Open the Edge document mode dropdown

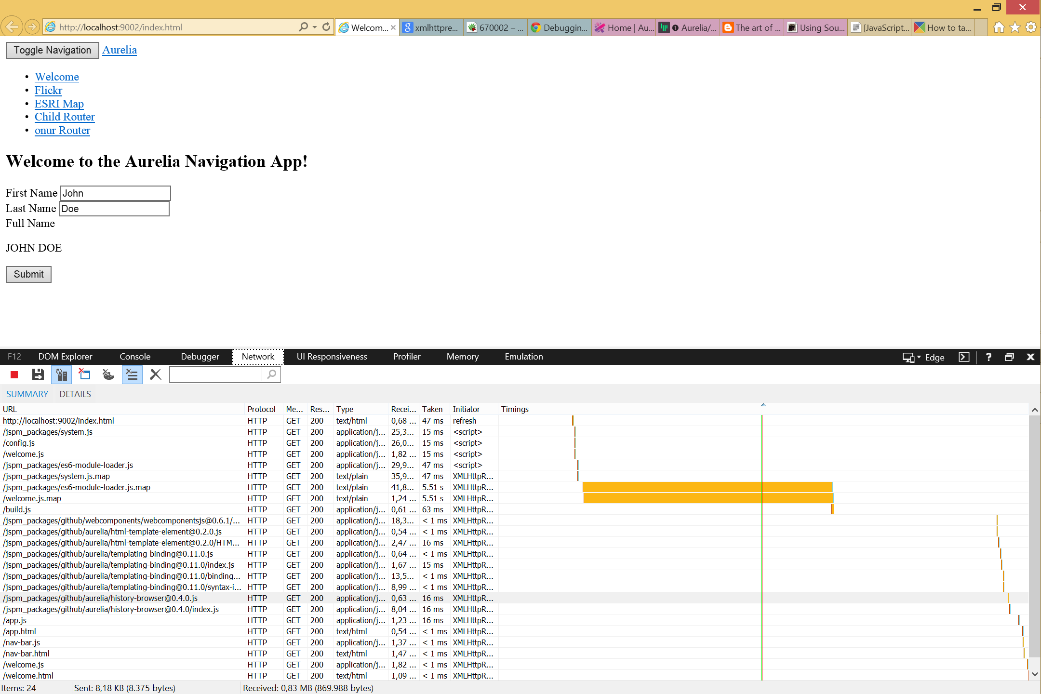click(923, 357)
